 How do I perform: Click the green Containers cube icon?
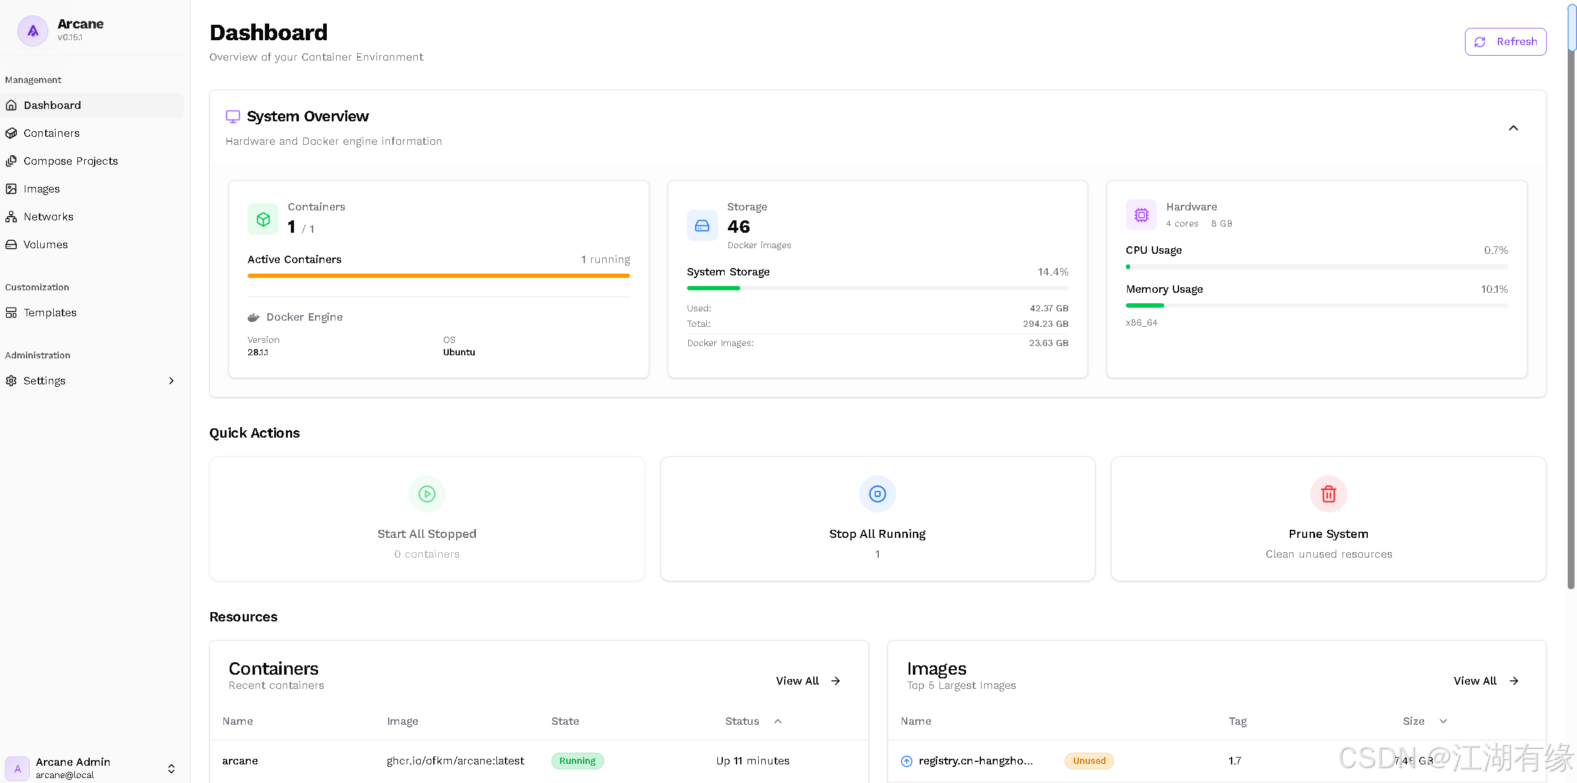pos(263,219)
